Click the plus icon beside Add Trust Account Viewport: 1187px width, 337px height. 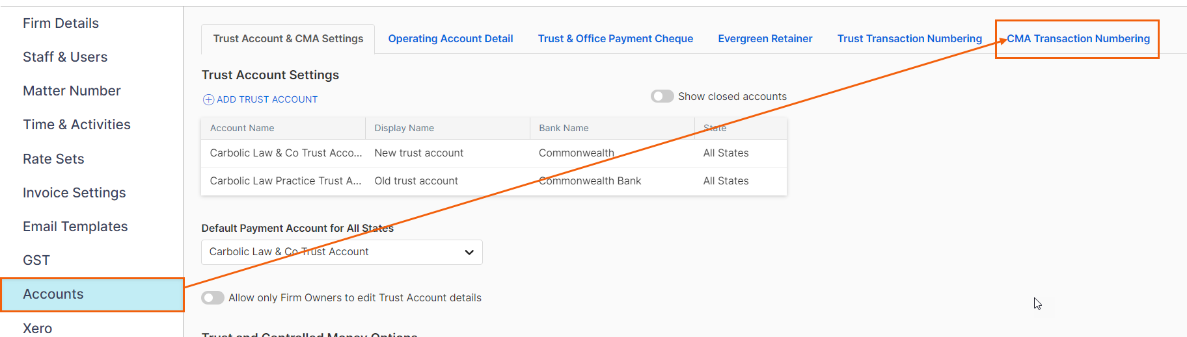point(208,99)
